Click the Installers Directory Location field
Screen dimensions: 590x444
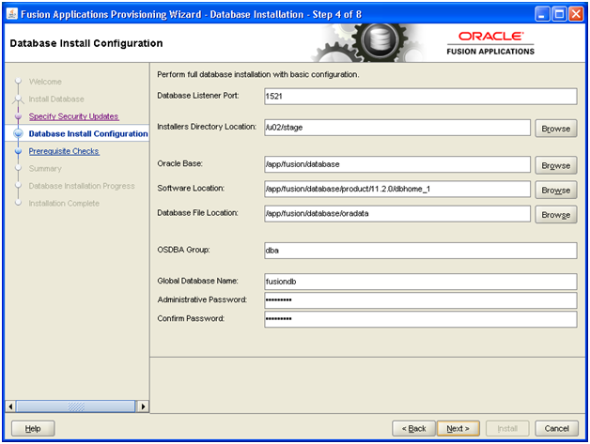397,128
